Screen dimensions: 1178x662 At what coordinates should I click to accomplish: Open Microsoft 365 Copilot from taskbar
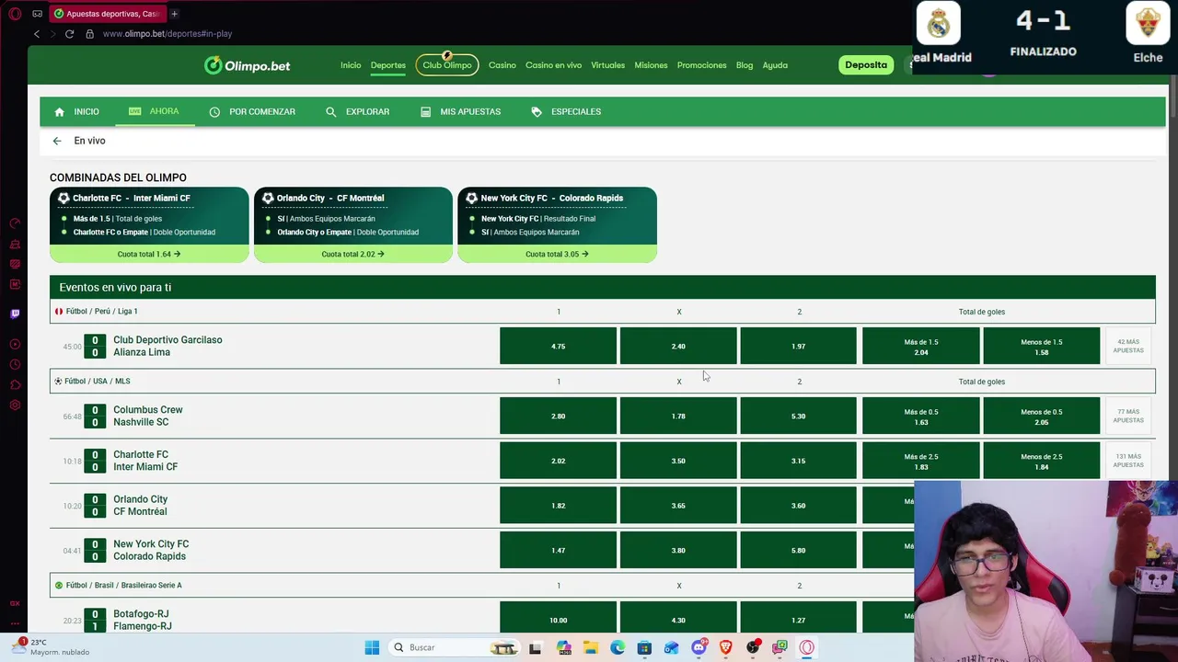click(563, 647)
